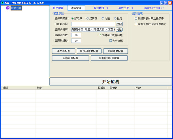Minimize the application window
The width and height of the screenshot is (173, 139).
coord(162,3)
